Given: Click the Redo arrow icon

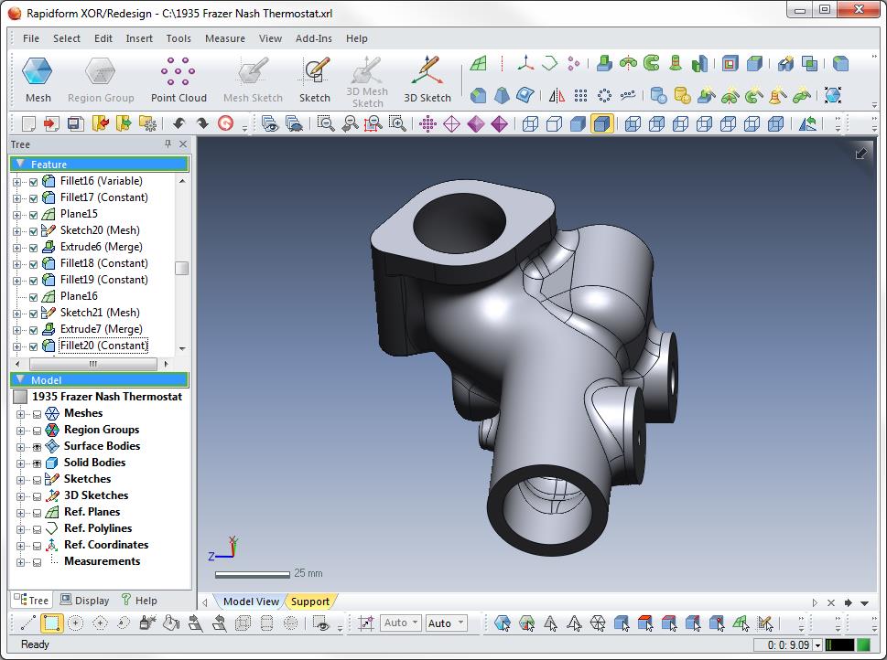Looking at the screenshot, I should point(202,123).
